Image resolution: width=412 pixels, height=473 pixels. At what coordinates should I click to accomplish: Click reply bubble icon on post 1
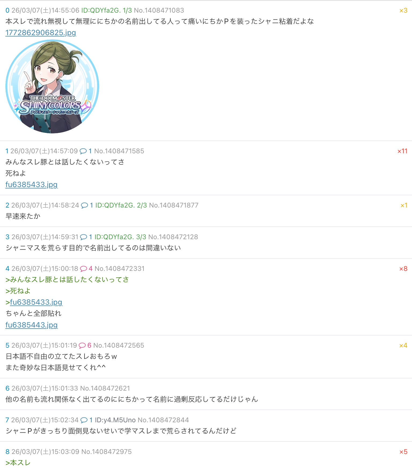(x=83, y=151)
